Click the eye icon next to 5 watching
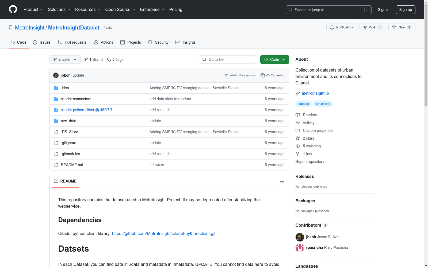The image size is (428, 268). point(298,146)
